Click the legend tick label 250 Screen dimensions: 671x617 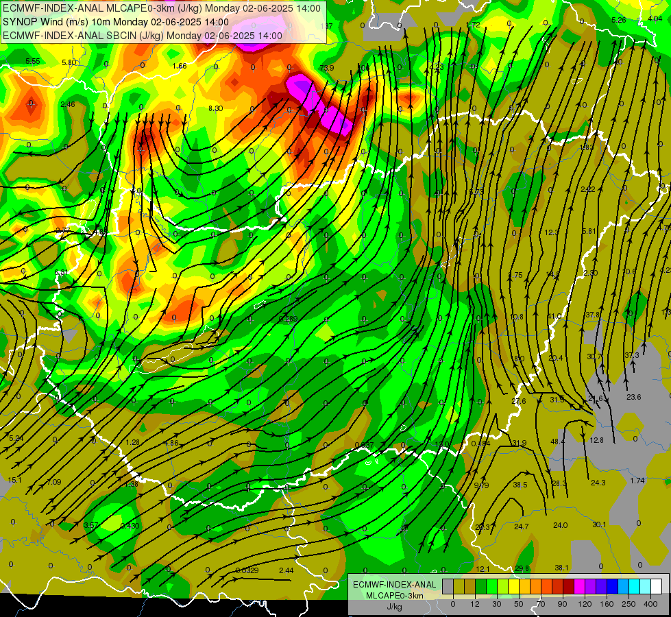point(629,604)
